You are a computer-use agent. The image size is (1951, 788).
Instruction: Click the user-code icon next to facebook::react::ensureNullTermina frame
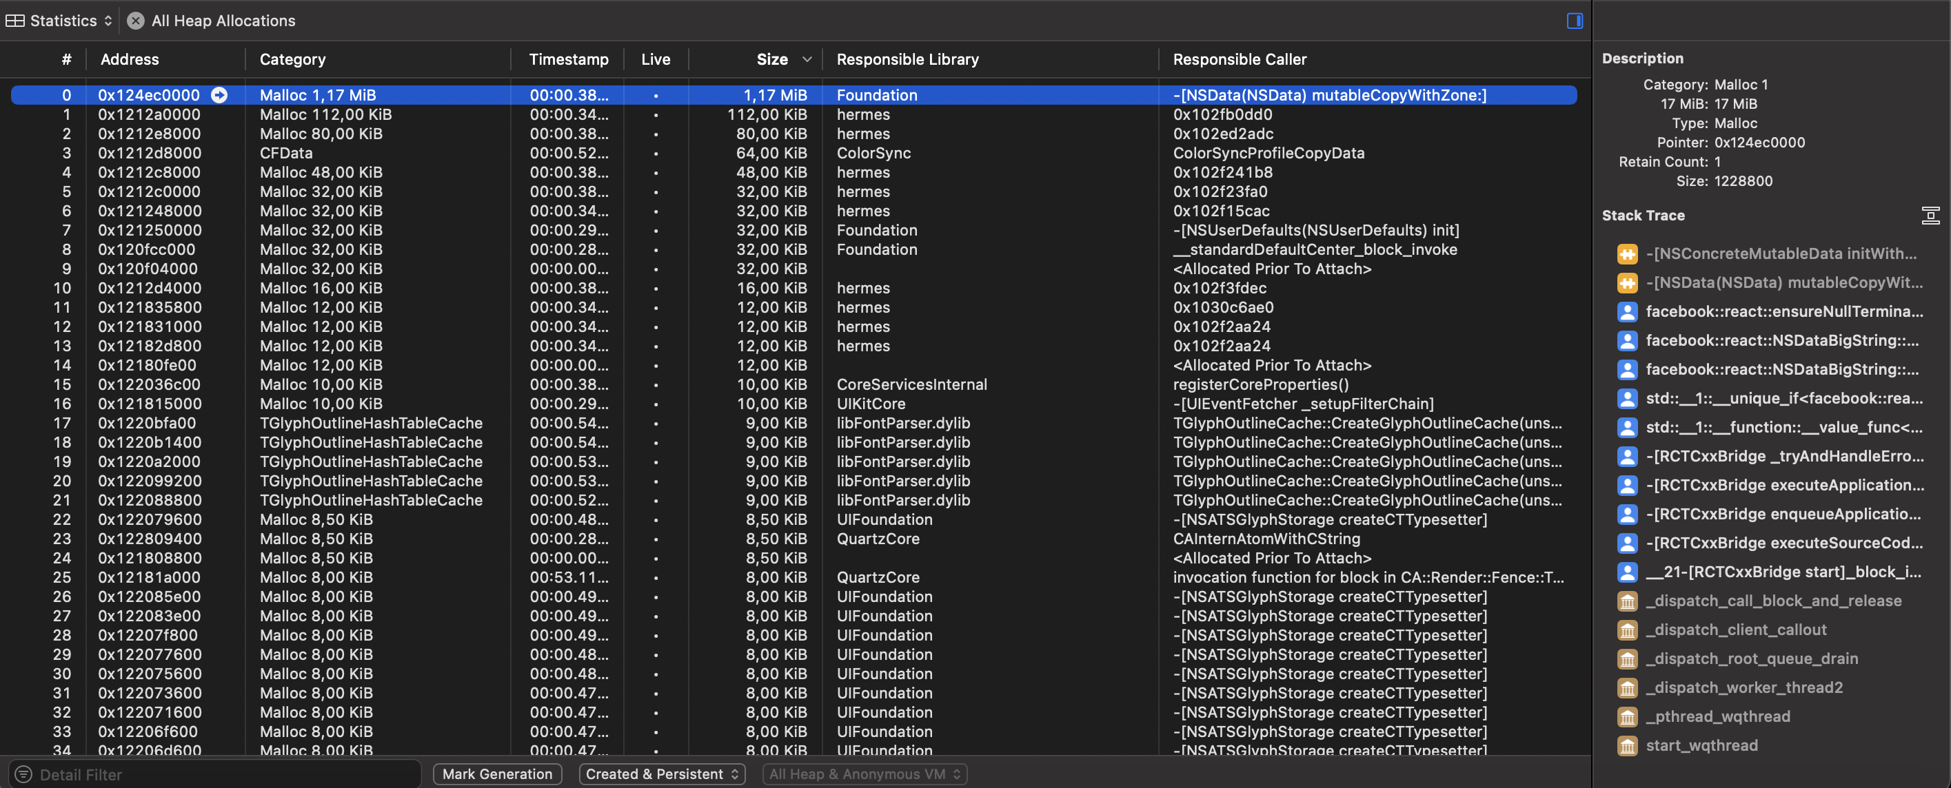coord(1629,311)
